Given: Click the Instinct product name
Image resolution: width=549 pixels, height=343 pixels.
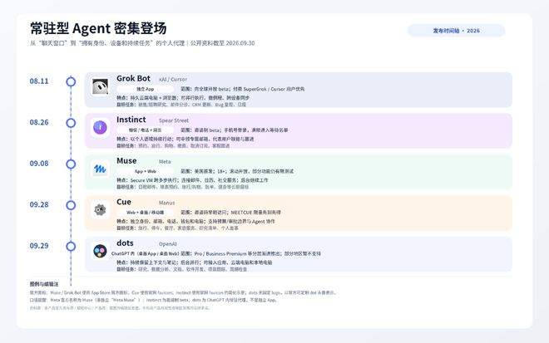Looking at the screenshot, I should (131, 120).
